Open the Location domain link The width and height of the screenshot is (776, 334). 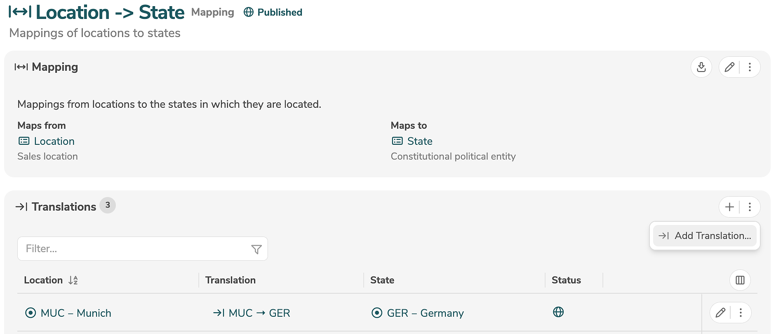click(54, 141)
